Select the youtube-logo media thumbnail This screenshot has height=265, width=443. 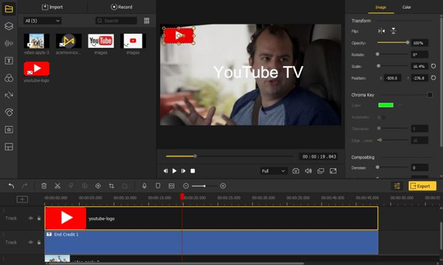(x=37, y=69)
